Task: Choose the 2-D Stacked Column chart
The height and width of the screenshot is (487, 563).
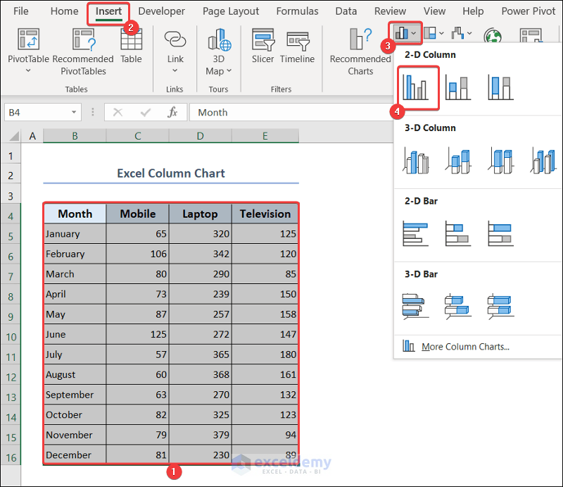Action: [458, 87]
